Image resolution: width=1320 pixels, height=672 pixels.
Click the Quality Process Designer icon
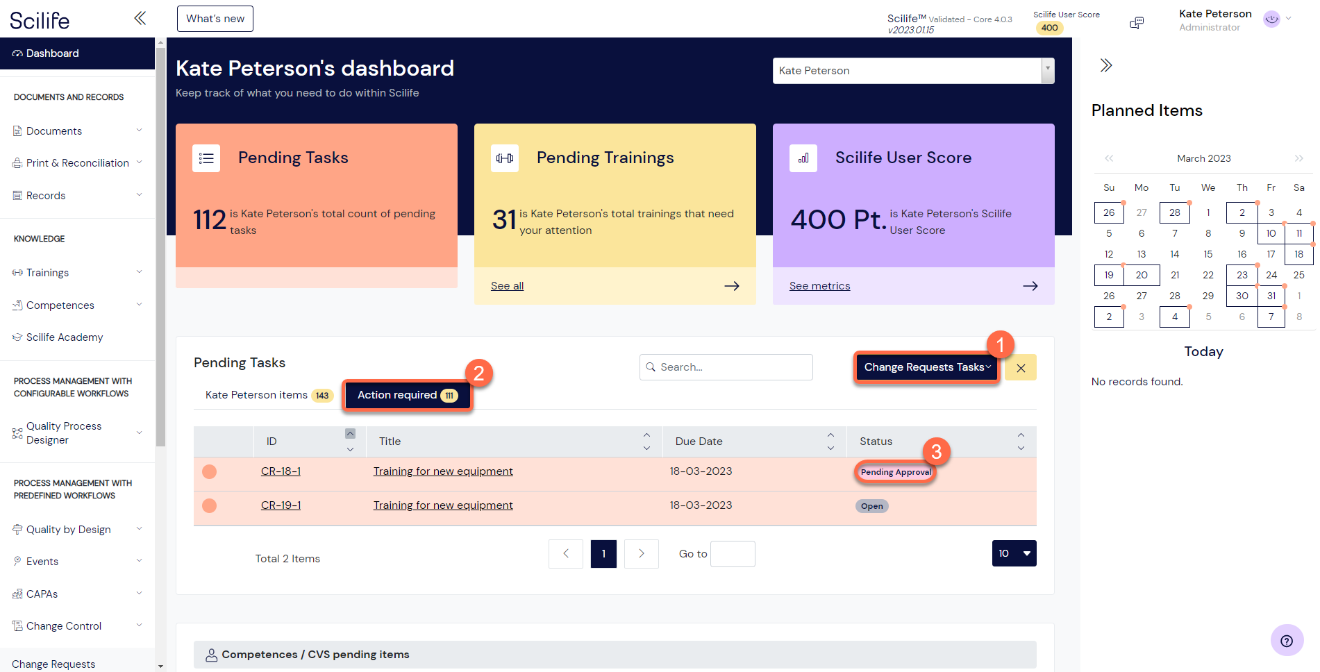(x=17, y=433)
